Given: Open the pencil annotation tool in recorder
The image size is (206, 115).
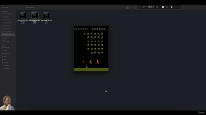Looking at the screenshot, I should pos(144,7).
